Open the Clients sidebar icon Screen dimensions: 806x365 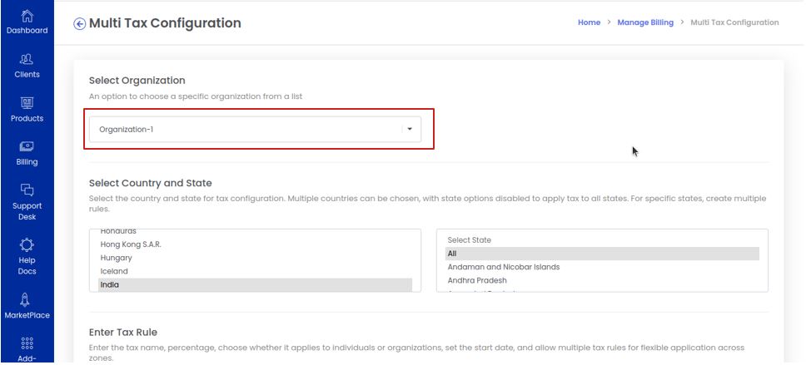tap(27, 60)
